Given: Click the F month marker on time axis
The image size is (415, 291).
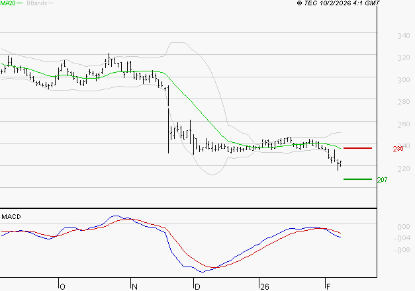Looking at the screenshot, I should (x=328, y=287).
